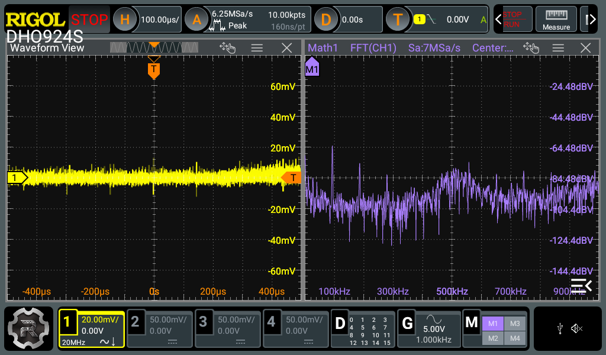
Task: Open the Waveform View hamburger menu
Action: 257,48
